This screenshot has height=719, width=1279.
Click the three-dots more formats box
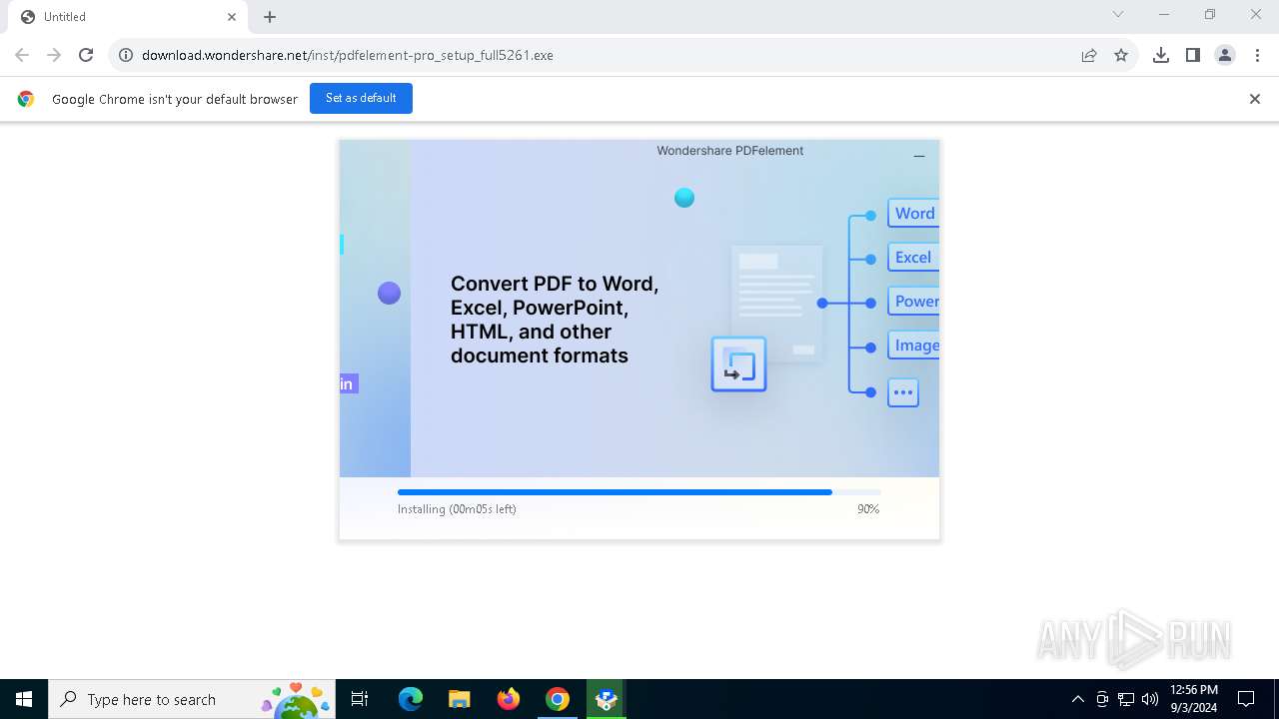click(903, 392)
